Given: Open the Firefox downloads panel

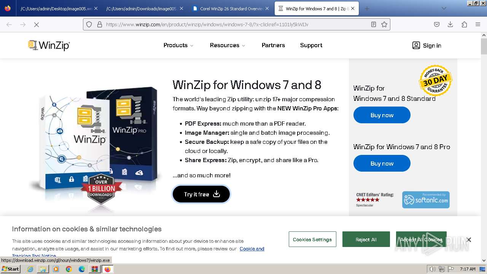Looking at the screenshot, I should tap(450, 24).
